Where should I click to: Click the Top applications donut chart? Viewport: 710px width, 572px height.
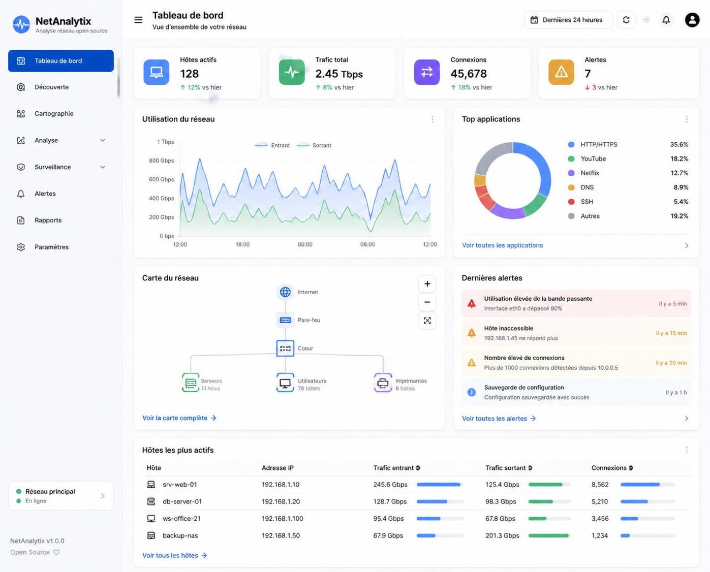tap(513, 180)
